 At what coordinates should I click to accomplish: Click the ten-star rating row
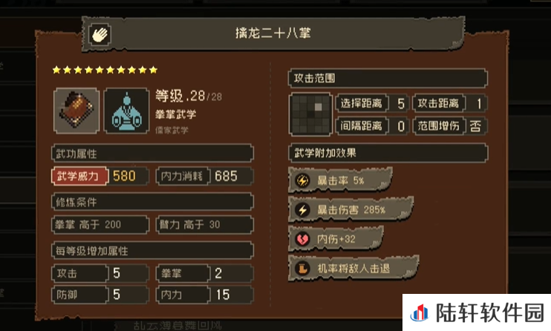click(105, 70)
